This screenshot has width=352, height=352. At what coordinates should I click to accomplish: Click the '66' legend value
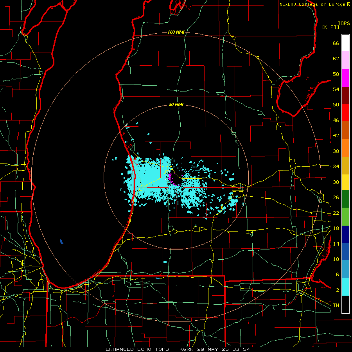pyautogui.click(x=336, y=43)
